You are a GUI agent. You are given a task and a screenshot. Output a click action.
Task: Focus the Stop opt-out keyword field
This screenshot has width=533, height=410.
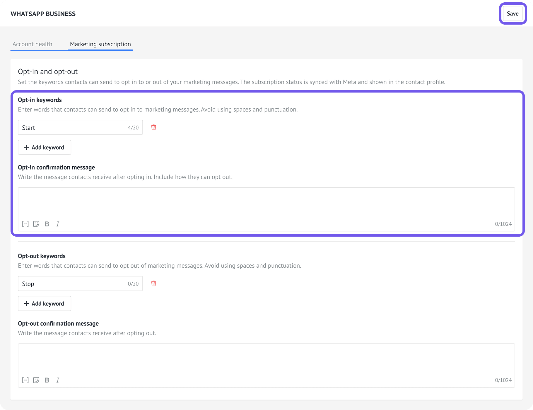(x=80, y=283)
